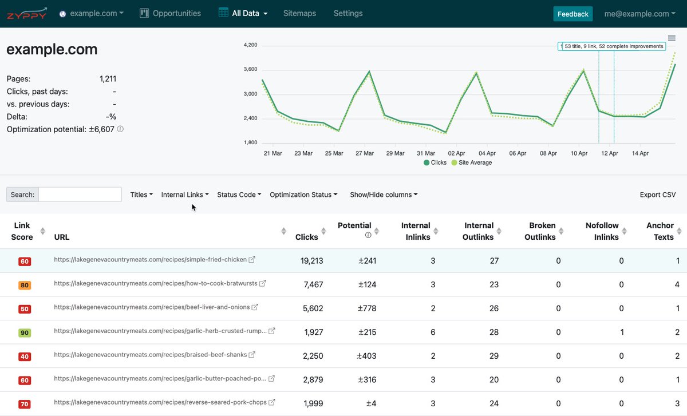Open the Status Code dropdown

tap(239, 195)
